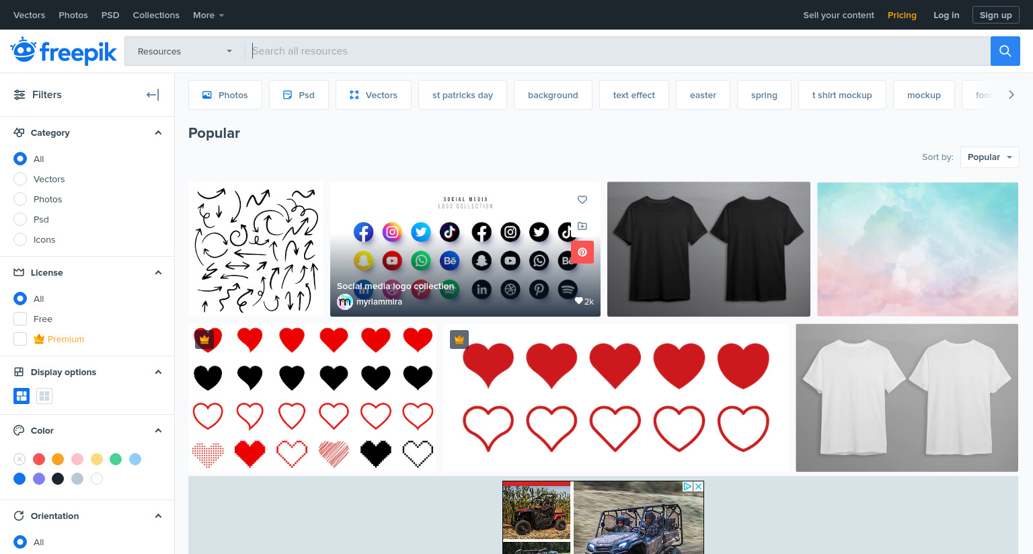Click the License section icon
1033x554 pixels.
[x=19, y=272]
